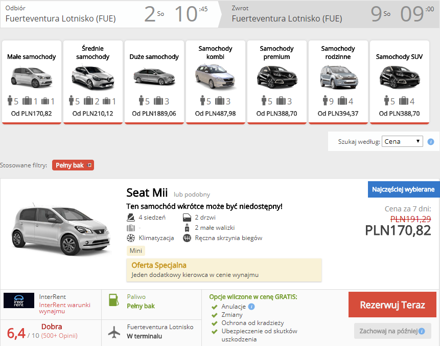
Task: Click the info icon beside the sort dropdown
Action: point(431,142)
